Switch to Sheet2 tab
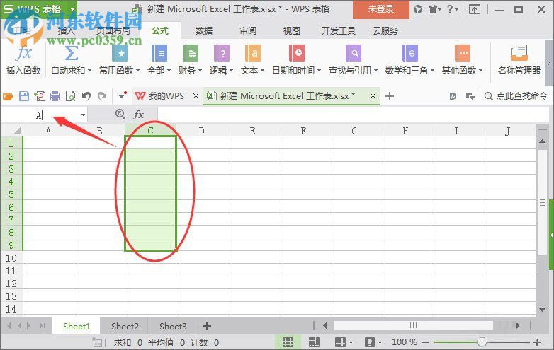This screenshot has width=554, height=350. (x=125, y=327)
